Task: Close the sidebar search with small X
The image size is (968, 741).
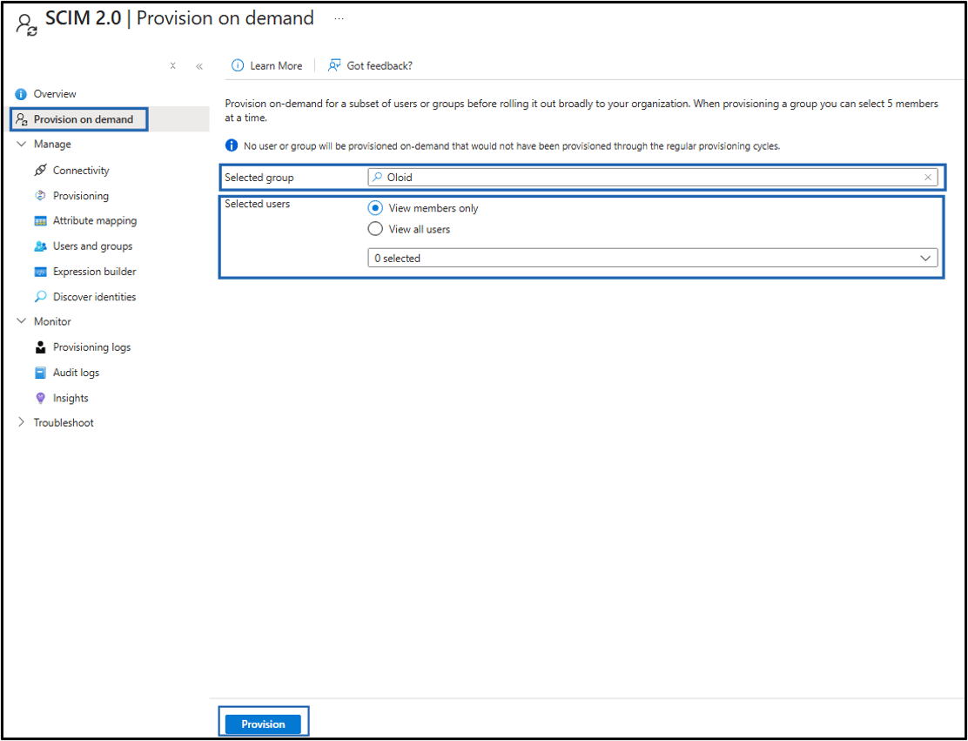Action: tap(173, 65)
